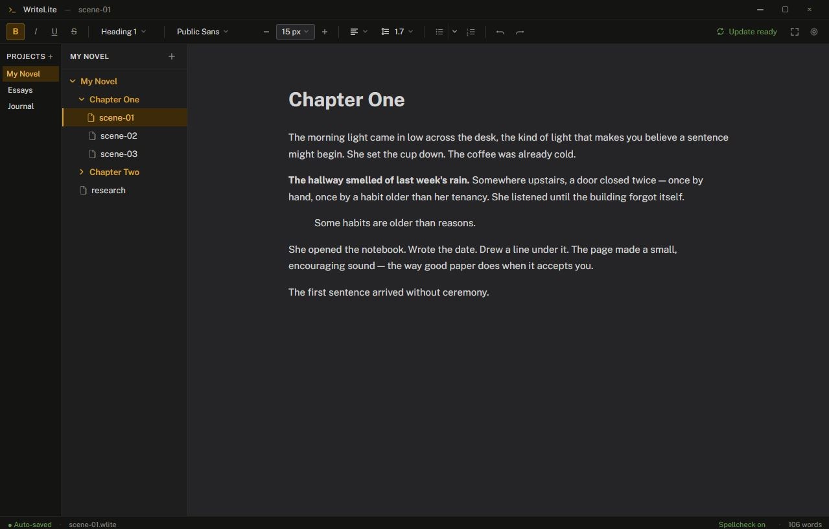Toggle Spellcheck on in the status bar
Screen dimensions: 829x529
coord(741,524)
